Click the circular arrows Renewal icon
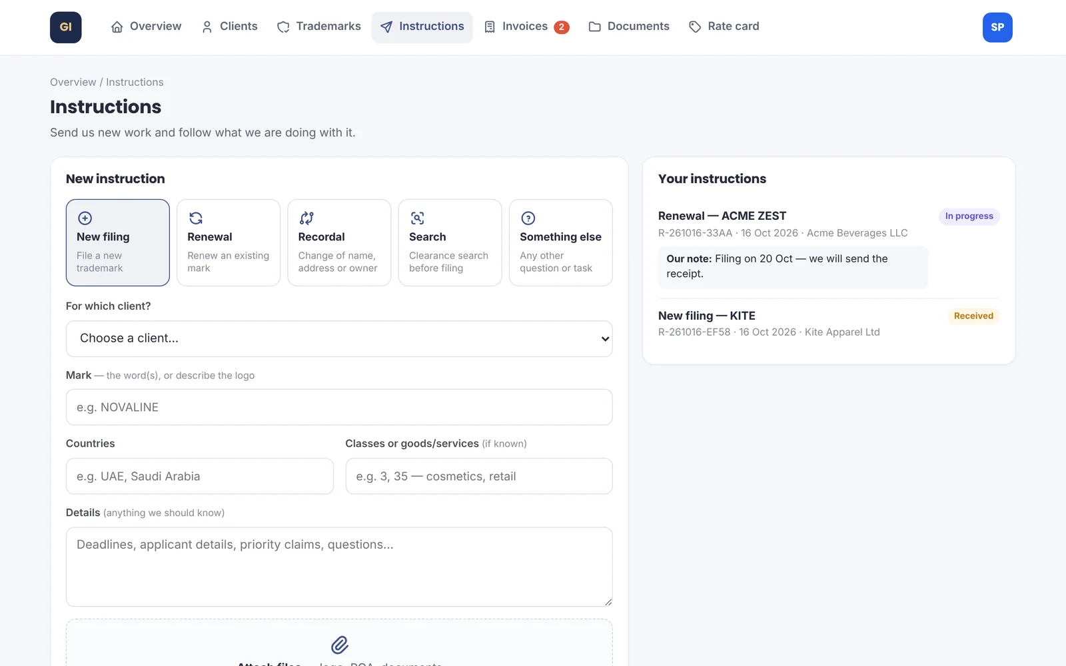Screen dimensions: 1066x666 (196, 218)
